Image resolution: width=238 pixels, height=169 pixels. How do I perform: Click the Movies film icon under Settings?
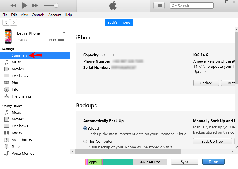(7, 69)
